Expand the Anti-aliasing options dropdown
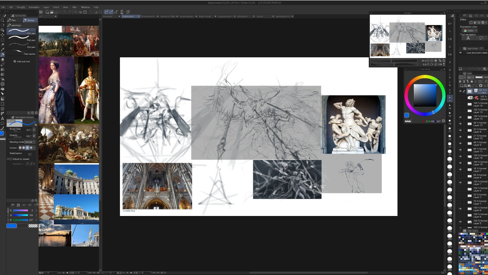Viewport: 488px width, 275px height. (35, 148)
